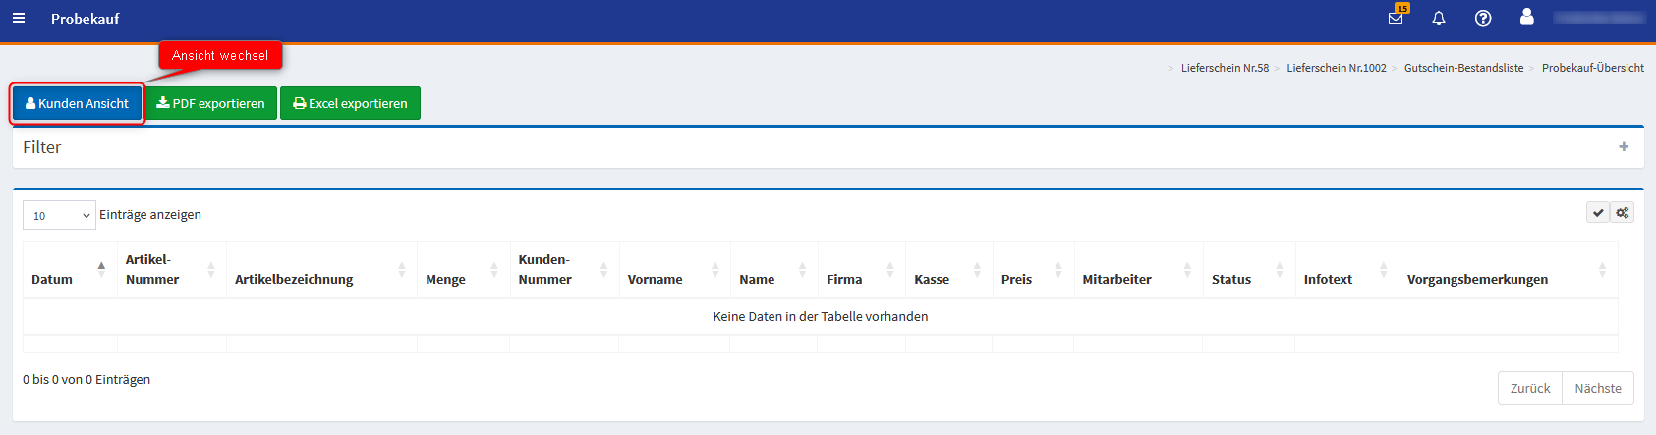Open the hamburger navigation menu
1656x435 pixels.
(x=19, y=19)
